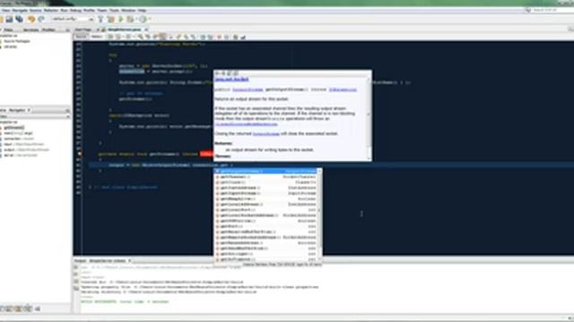The image size is (574, 322).
Task: Open the Source menu
Action: pos(36,10)
